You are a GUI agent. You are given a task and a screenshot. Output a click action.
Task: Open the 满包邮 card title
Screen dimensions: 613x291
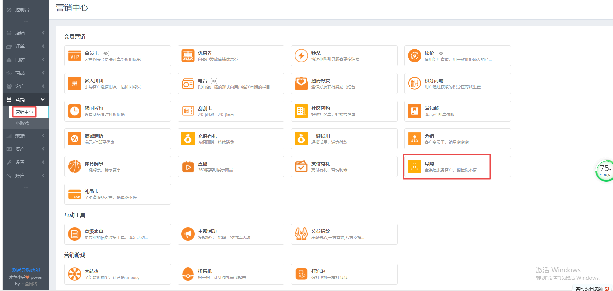tap(432, 108)
